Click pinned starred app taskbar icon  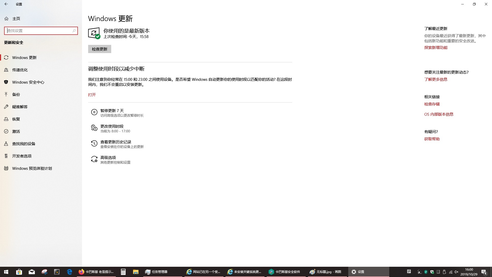click(57, 272)
